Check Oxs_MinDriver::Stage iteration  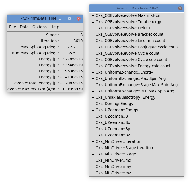[x=124, y=148]
